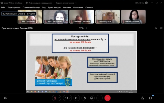This screenshot has height=103, width=164.
Task: Click red leave meeting button
Action: [108, 98]
